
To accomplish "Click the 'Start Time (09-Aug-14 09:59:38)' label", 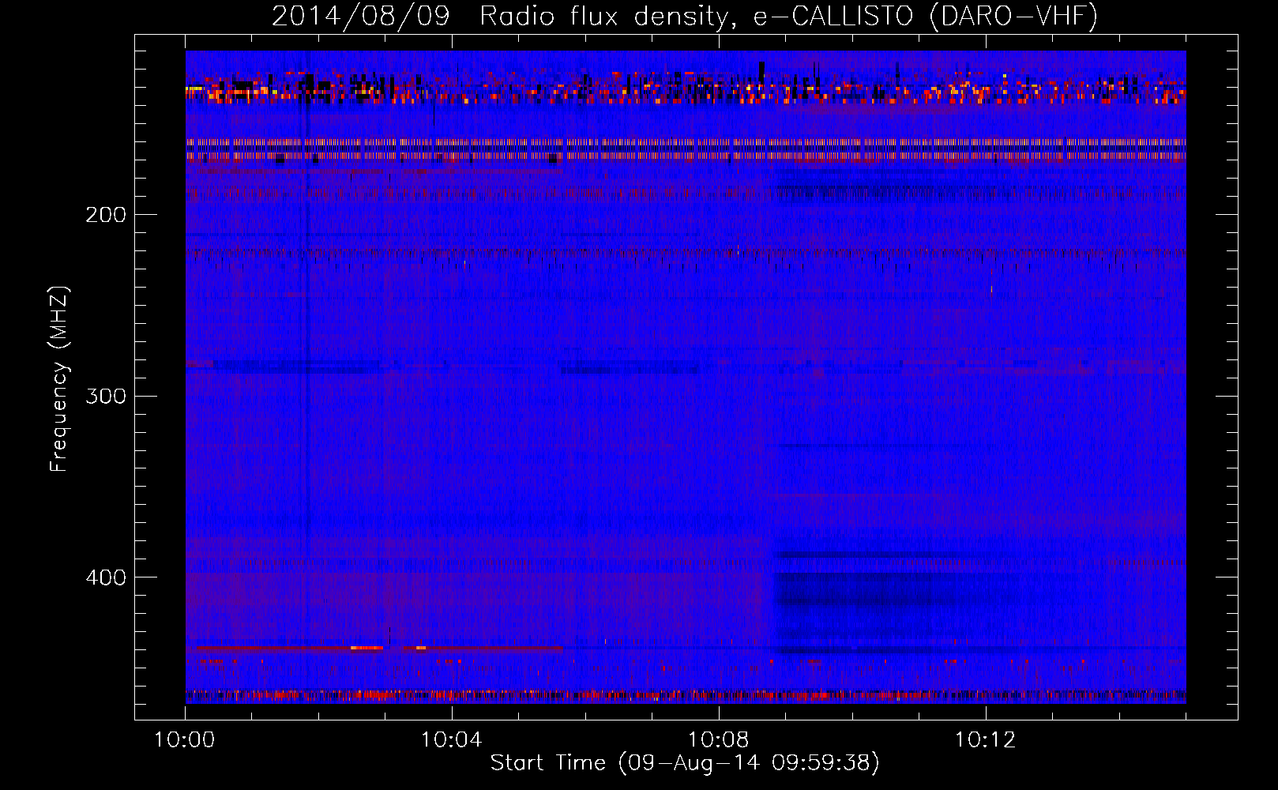I will [685, 763].
